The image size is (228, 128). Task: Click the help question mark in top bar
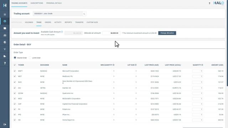[209, 3]
